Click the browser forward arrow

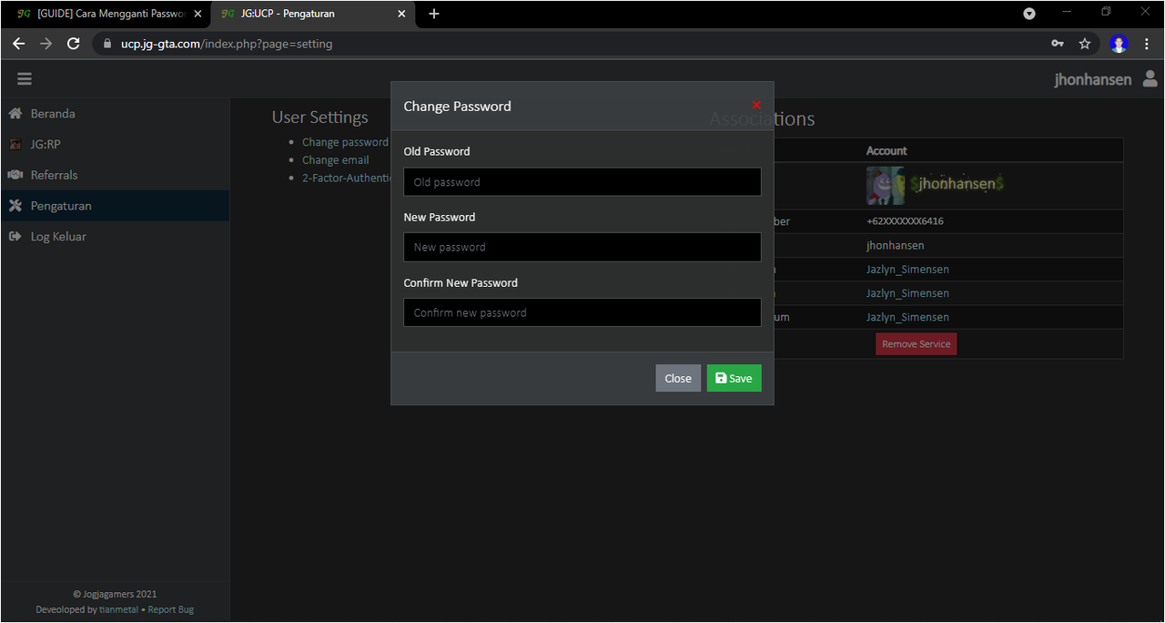point(46,44)
